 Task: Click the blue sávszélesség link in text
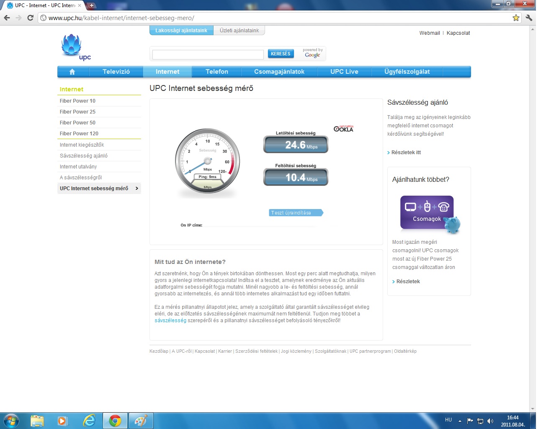[170, 320]
